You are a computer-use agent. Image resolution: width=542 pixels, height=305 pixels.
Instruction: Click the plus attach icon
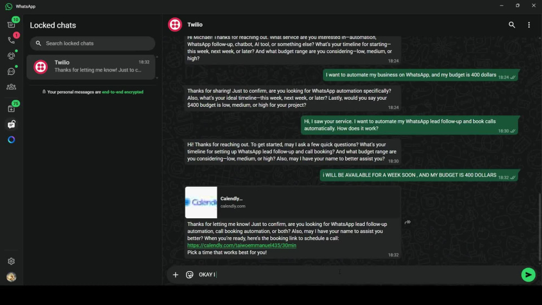[176, 275]
